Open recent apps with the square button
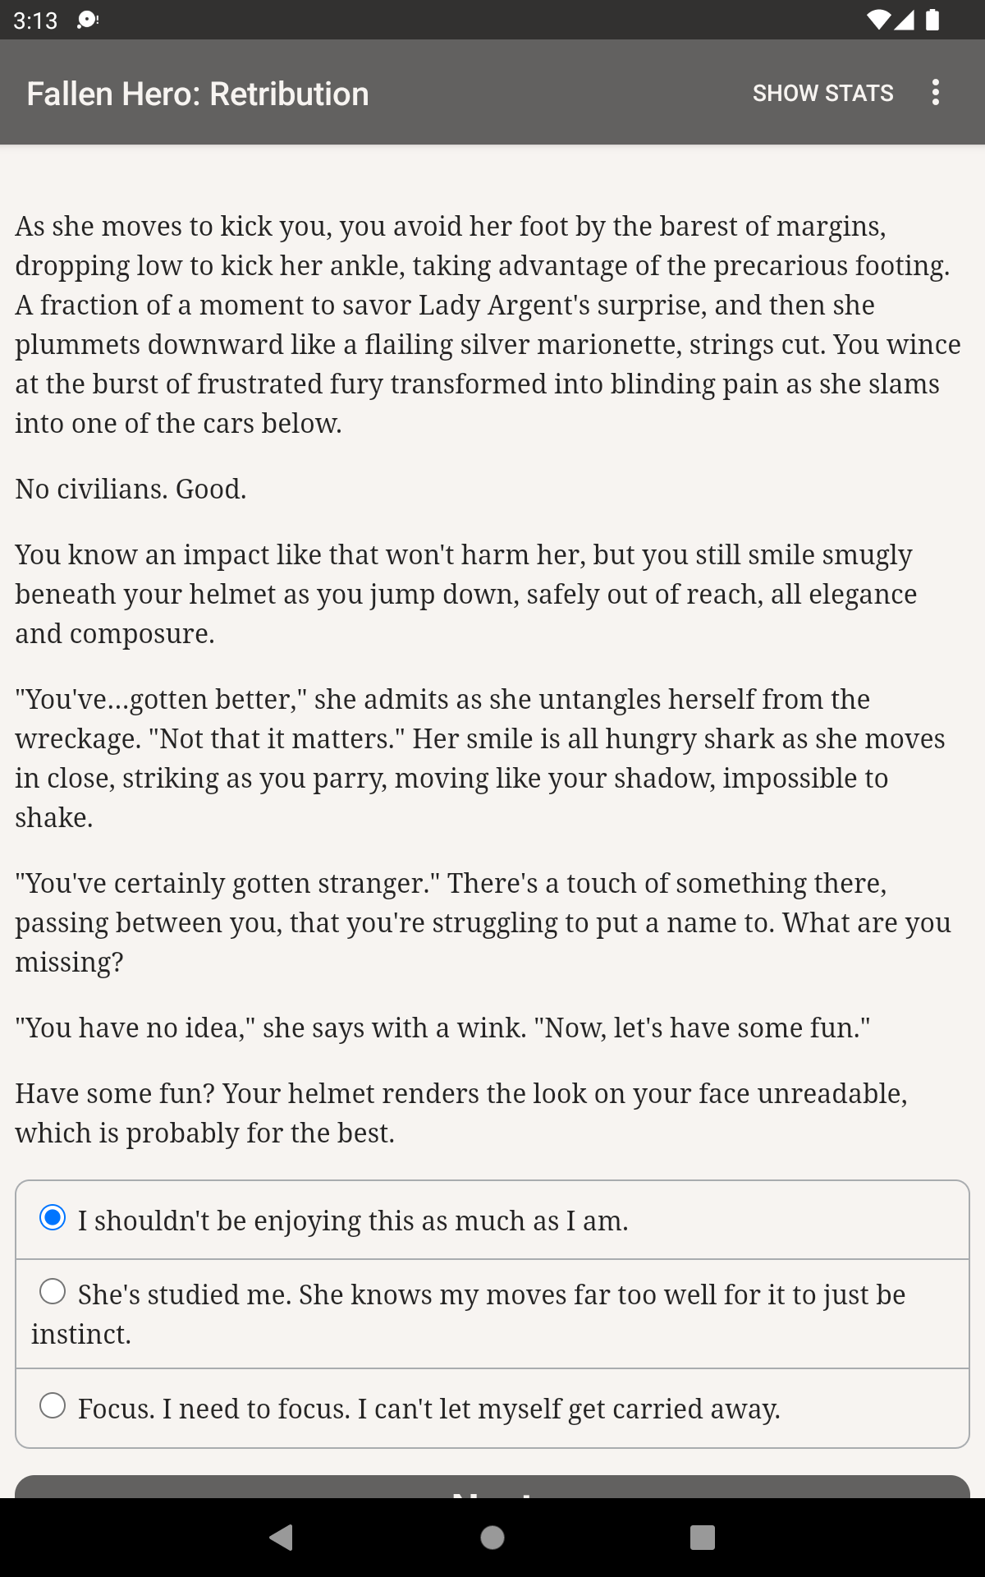The height and width of the screenshot is (1577, 985). coord(702,1537)
